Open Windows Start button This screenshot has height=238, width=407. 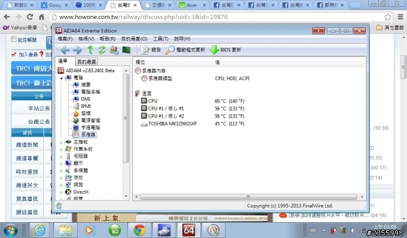click(x=11, y=230)
